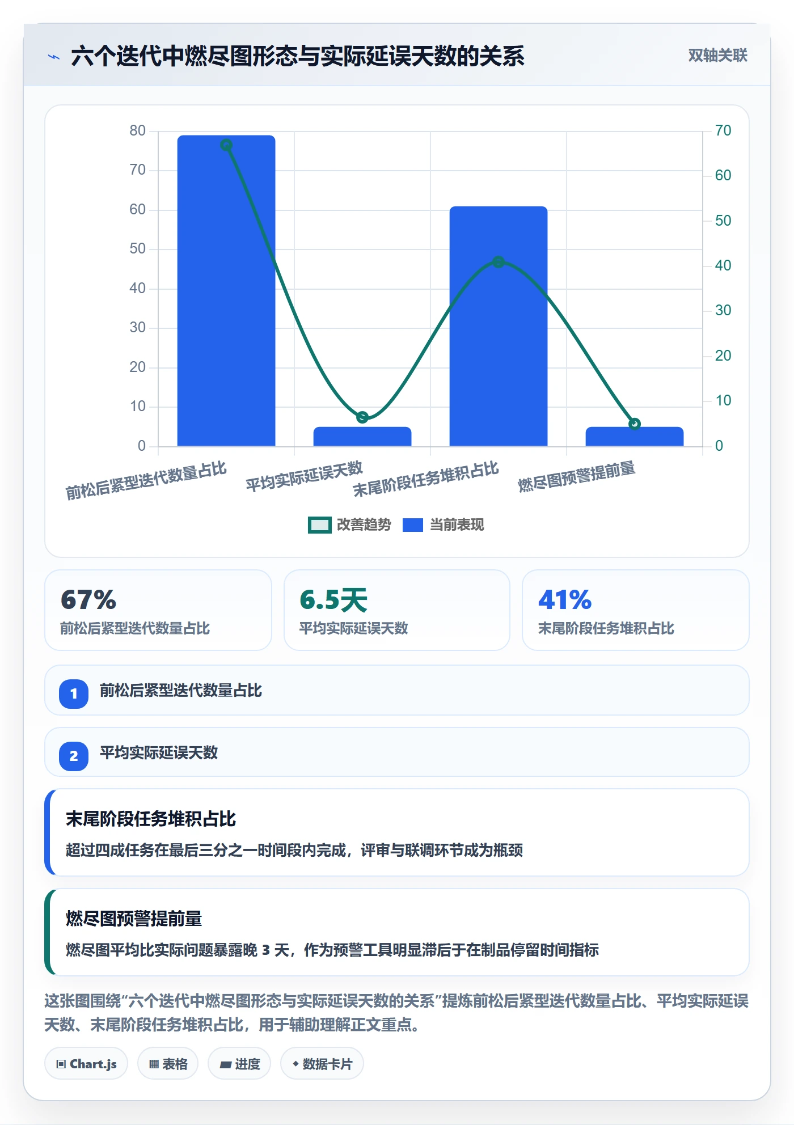Select the Chart.js tag chip
Screen dimensions: 794x1125
[x=86, y=1064]
